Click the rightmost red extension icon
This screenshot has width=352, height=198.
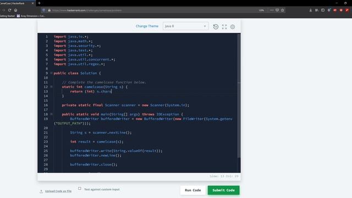(347, 10)
